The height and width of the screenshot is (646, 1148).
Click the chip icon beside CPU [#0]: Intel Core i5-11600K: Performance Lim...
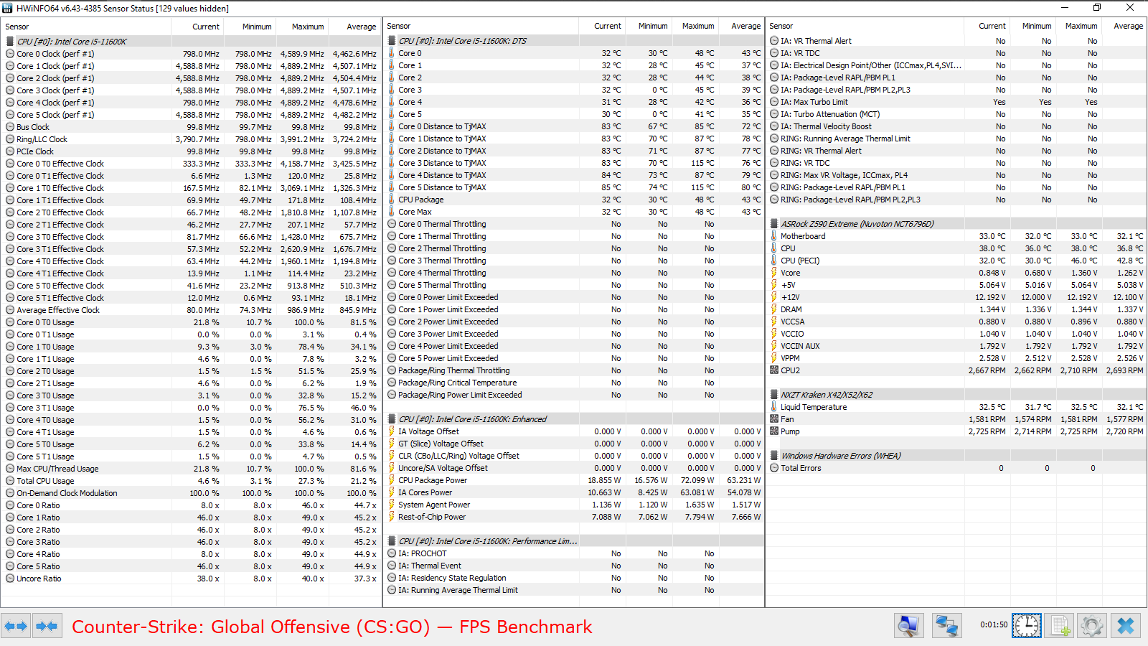392,541
